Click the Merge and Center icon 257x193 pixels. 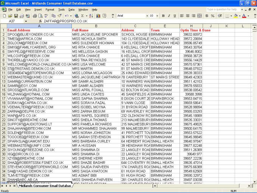(200, 16)
